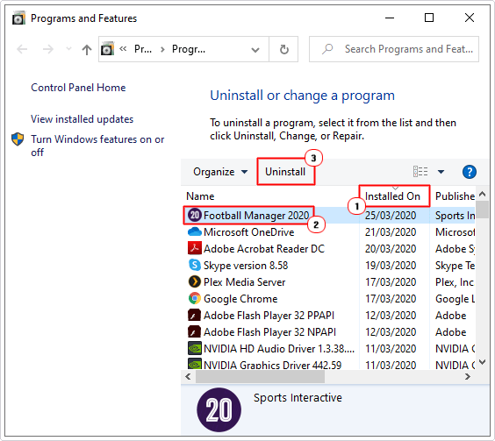Click the change view layout icon
The width and height of the screenshot is (495, 441).
pyautogui.click(x=420, y=172)
